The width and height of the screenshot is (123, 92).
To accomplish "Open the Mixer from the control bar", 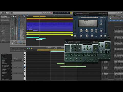I will tap(10, 13).
